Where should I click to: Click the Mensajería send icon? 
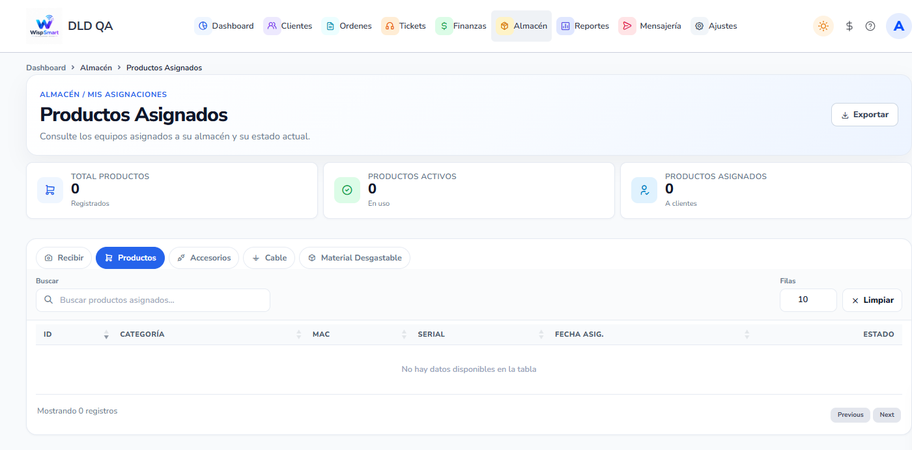point(627,26)
